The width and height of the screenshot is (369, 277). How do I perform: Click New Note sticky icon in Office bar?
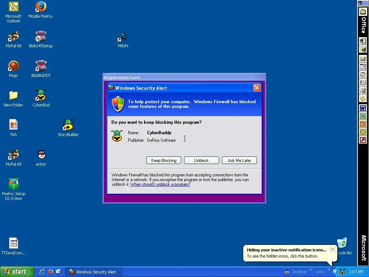pos(363,98)
